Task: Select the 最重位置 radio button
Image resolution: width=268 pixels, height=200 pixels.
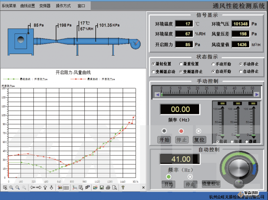Action: tap(181, 64)
